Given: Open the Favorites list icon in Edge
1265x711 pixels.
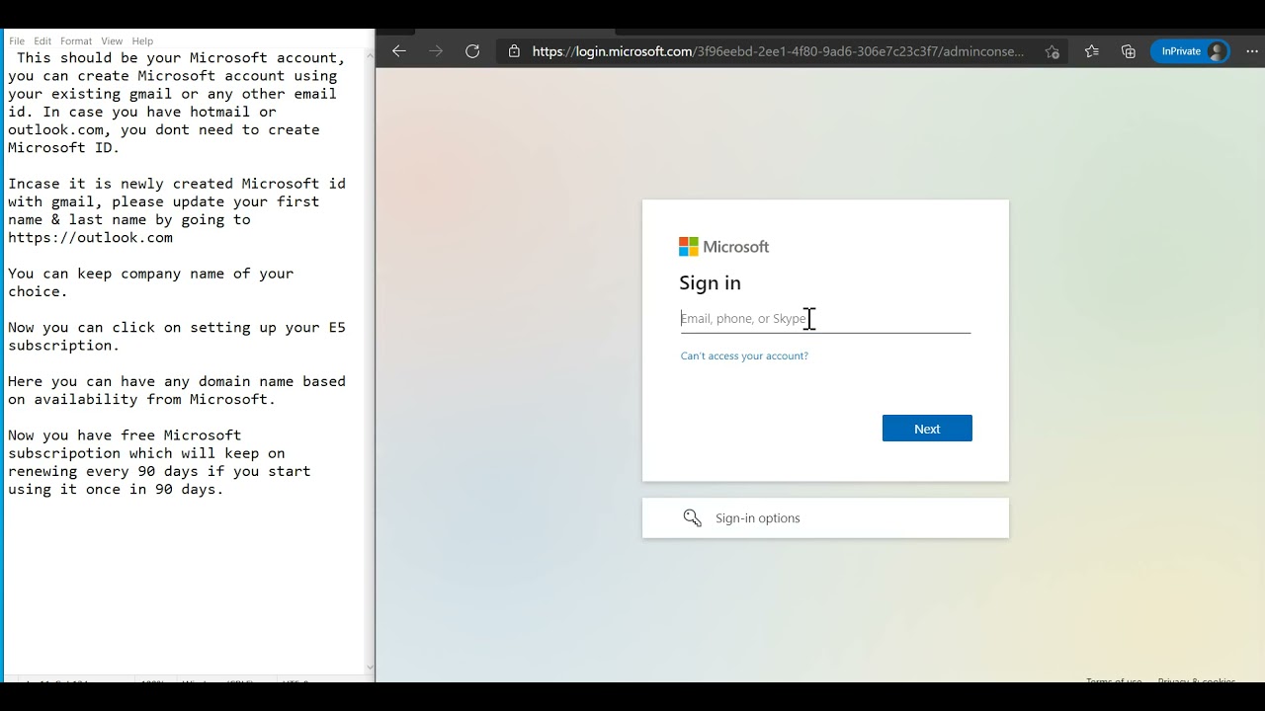Looking at the screenshot, I should (1091, 51).
